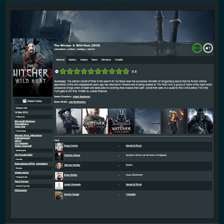224x224 pixels.
Task: Click the Watch Trailer button
Action: pos(33,101)
